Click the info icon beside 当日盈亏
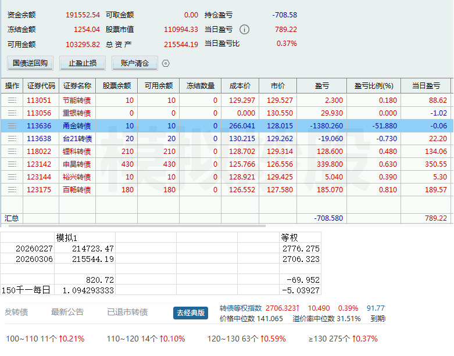 coord(245,30)
